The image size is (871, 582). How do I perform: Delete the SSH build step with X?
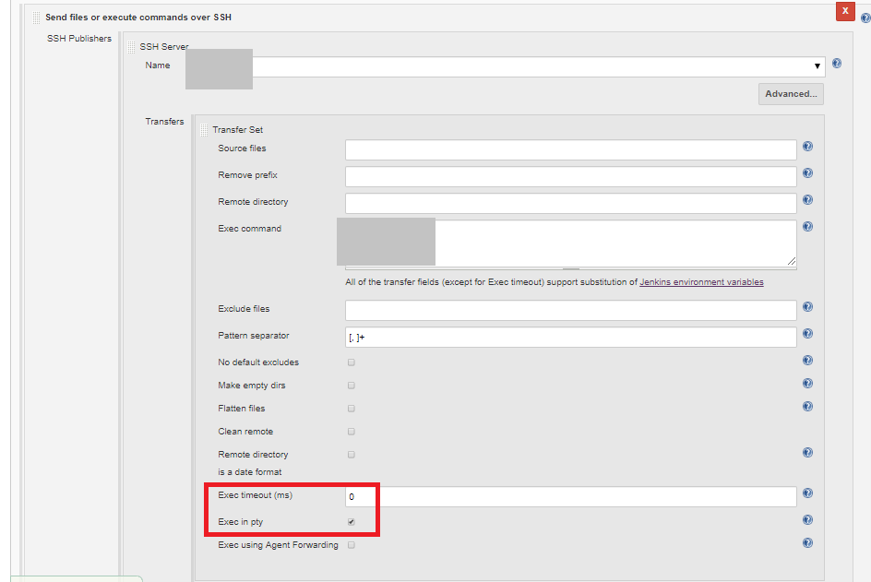[x=845, y=11]
